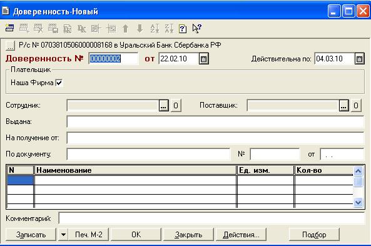This screenshot has width=371, height=246.
Task: Confirm with the OK button
Action: click(136, 235)
